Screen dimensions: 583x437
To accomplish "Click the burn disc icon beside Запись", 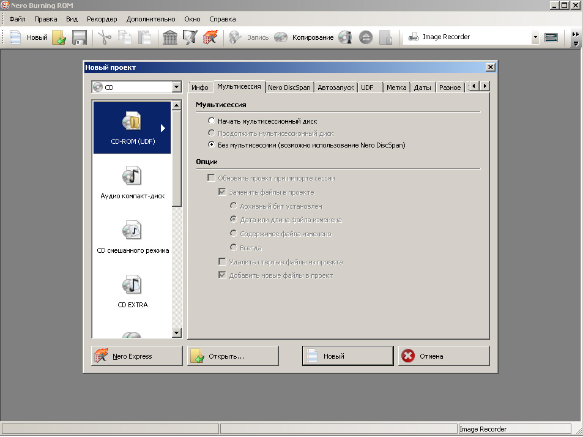I will click(235, 37).
